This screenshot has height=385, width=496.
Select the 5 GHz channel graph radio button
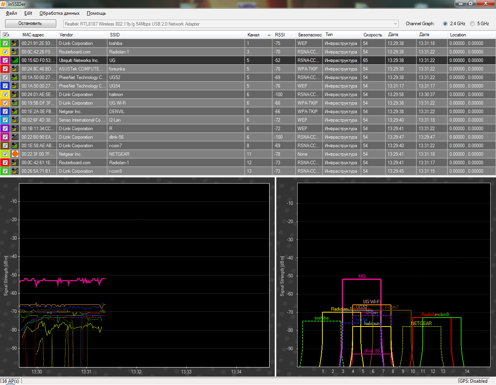pyautogui.click(x=472, y=24)
